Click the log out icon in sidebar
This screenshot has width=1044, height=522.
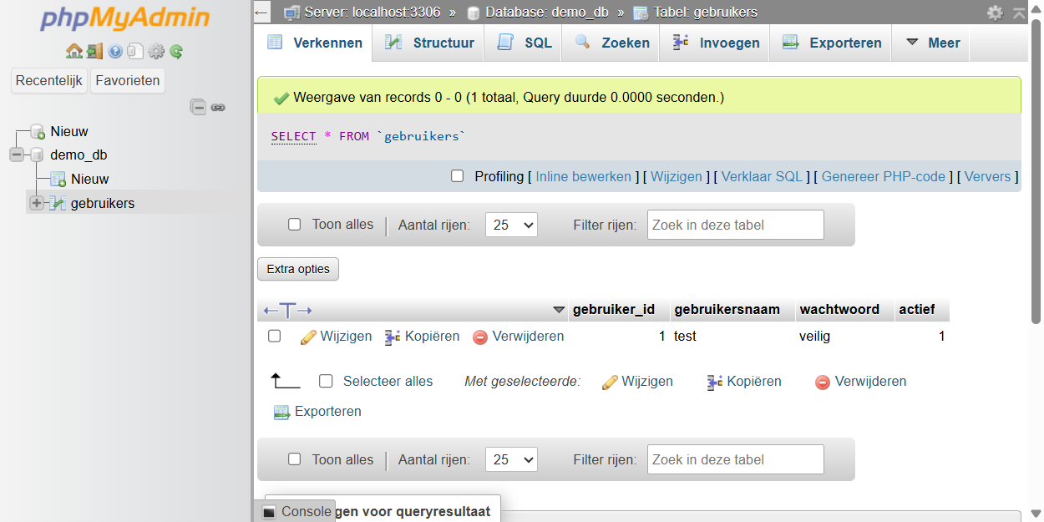(x=94, y=52)
